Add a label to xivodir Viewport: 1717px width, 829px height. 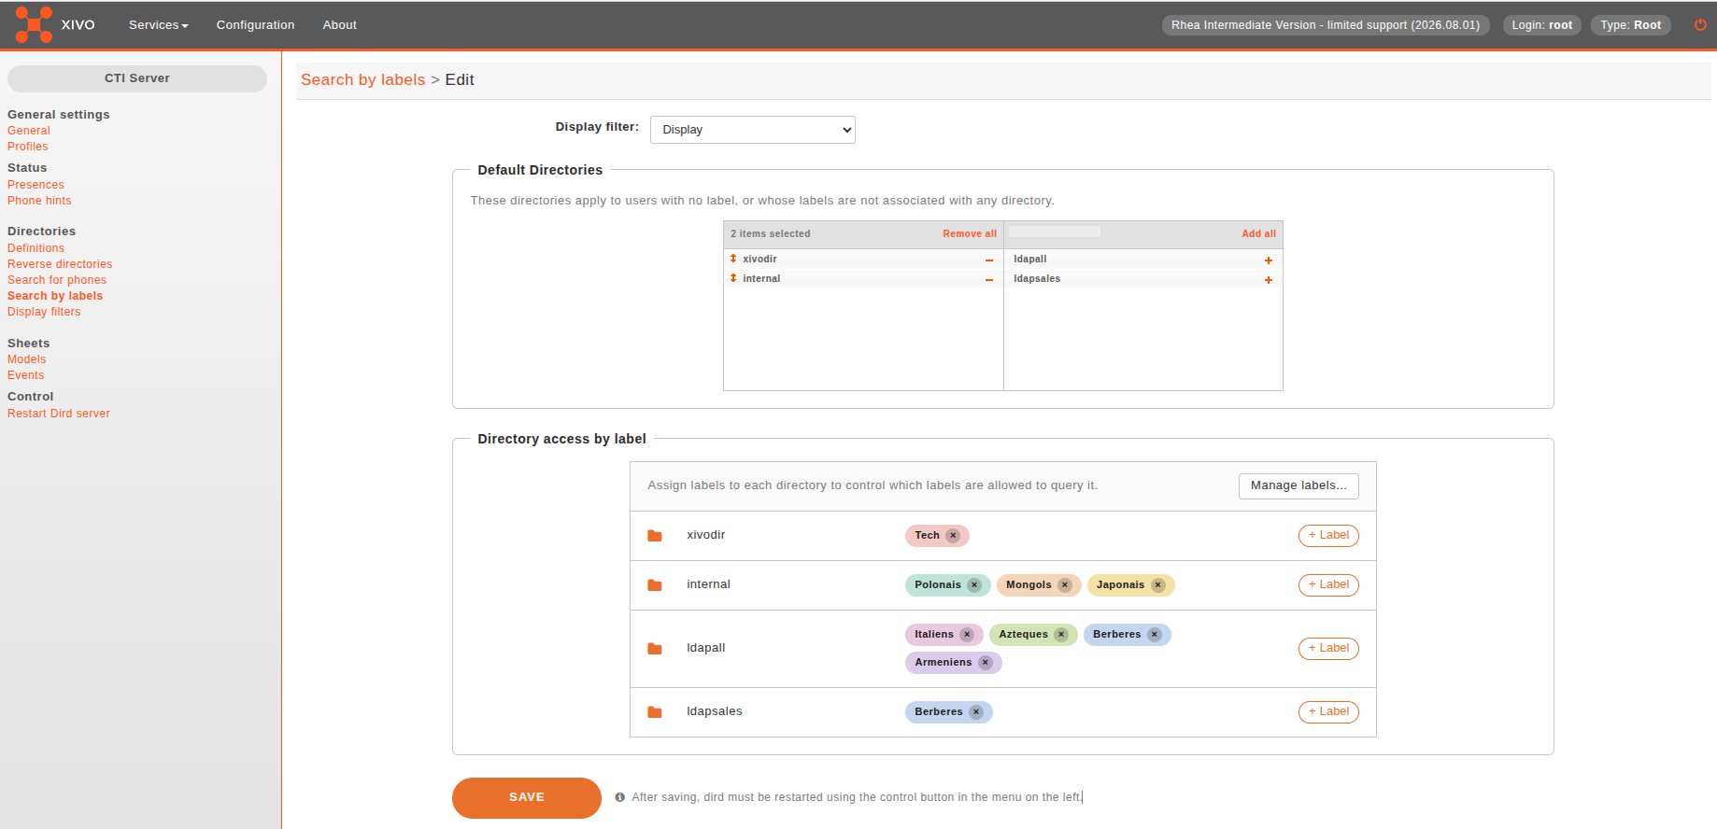pyautogui.click(x=1328, y=536)
